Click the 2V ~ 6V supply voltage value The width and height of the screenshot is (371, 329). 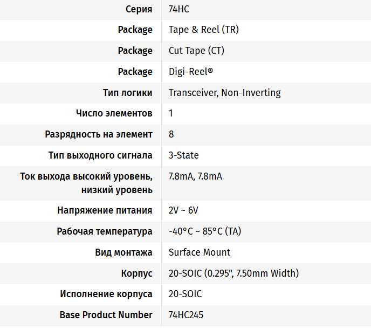tap(183, 210)
